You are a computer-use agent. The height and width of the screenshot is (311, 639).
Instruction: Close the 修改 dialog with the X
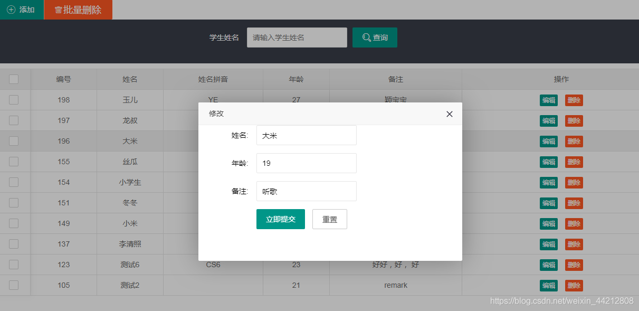click(x=449, y=114)
